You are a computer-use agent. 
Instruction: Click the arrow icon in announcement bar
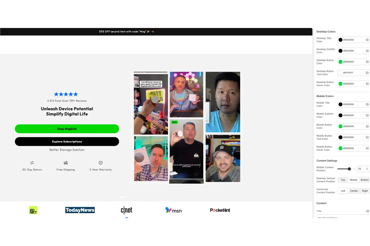point(153,32)
